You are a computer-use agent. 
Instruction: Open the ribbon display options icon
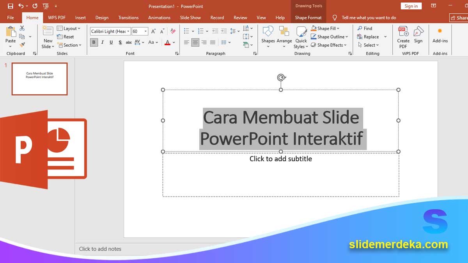click(x=433, y=6)
